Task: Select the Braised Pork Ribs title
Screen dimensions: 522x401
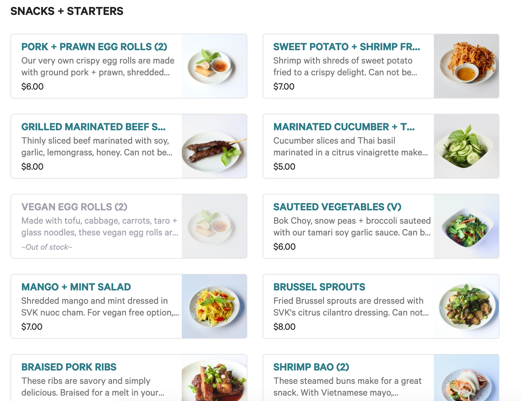Action: (69, 367)
